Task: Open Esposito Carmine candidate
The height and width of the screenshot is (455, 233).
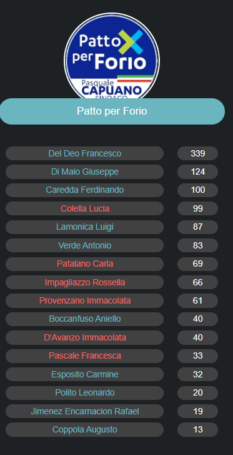Action: (x=84, y=374)
